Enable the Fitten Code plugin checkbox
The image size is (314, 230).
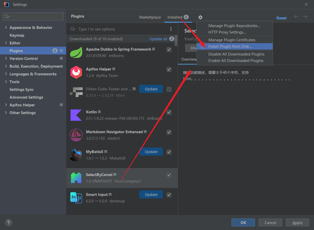(169, 89)
